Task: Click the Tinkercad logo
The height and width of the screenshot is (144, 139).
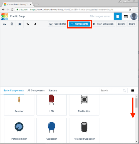Action: tap(4, 16)
